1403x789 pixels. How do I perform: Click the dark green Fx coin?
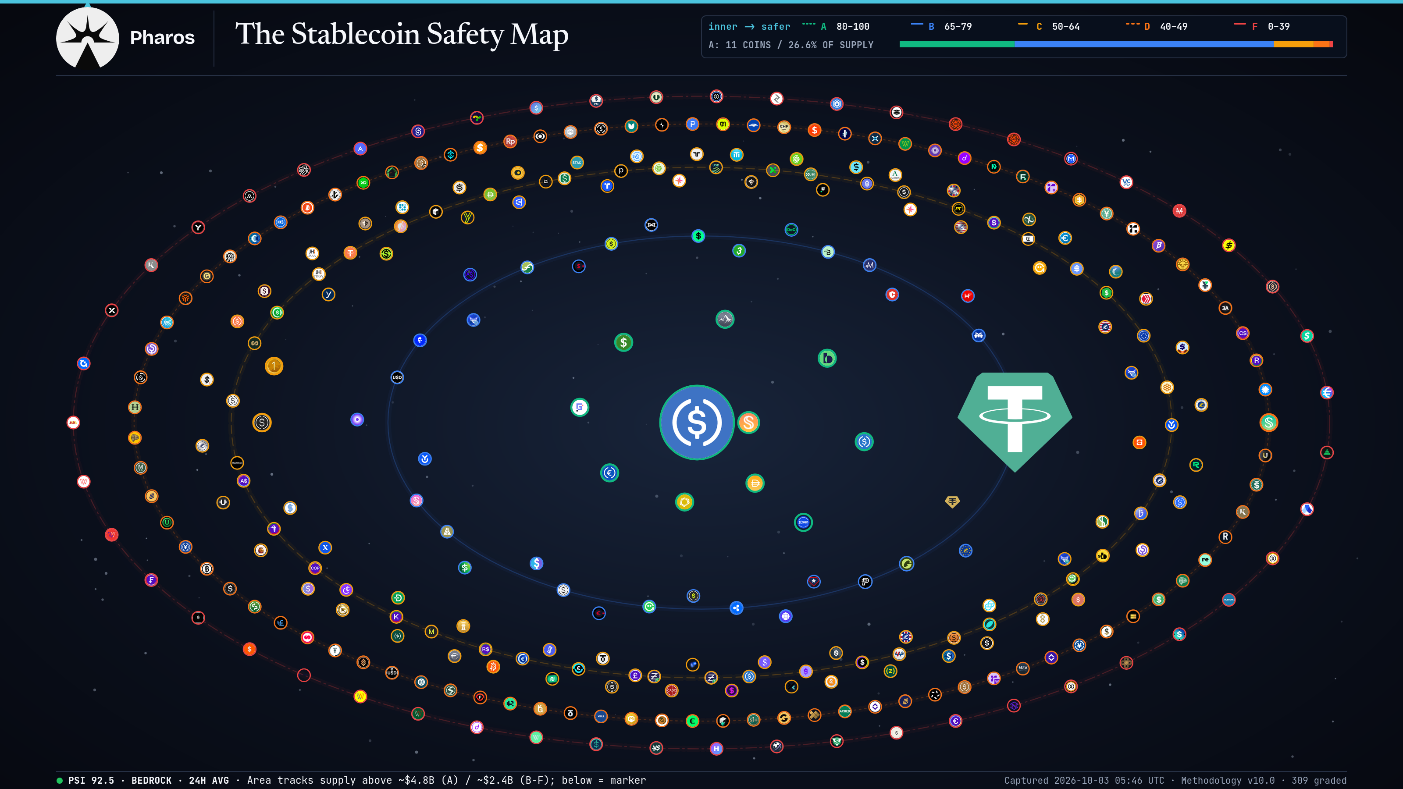point(1023,177)
